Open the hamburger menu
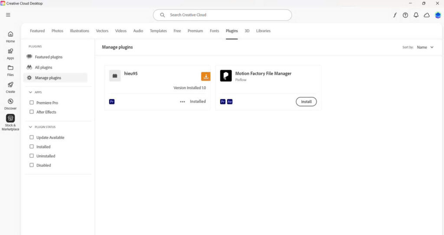 tap(8, 15)
